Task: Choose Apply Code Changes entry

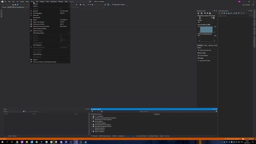Action: point(50,22)
